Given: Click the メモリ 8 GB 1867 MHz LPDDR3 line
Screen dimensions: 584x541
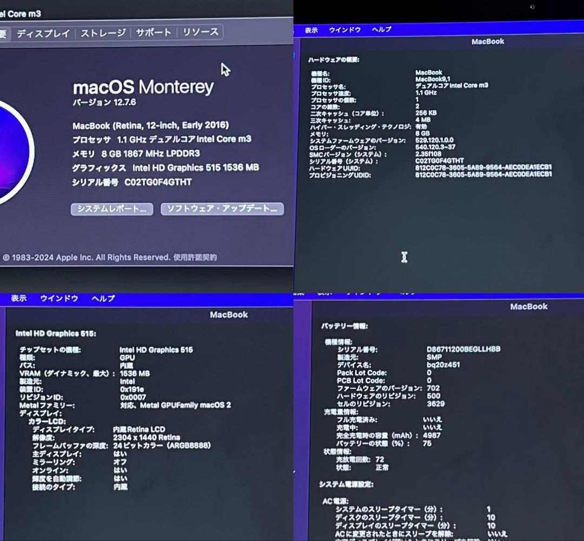Looking at the screenshot, I should (136, 154).
